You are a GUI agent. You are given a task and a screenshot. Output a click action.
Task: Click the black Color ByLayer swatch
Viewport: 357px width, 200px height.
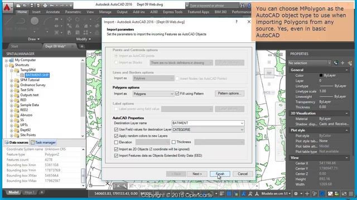[321, 76]
